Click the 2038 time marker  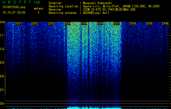pyautogui.click(x=133, y=23)
